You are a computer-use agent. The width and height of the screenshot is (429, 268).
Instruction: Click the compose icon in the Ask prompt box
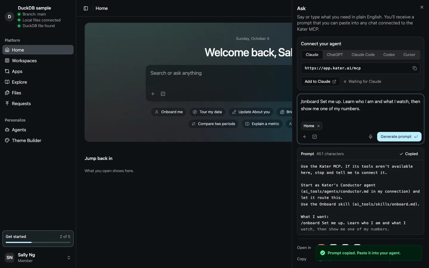pyautogui.click(x=315, y=137)
